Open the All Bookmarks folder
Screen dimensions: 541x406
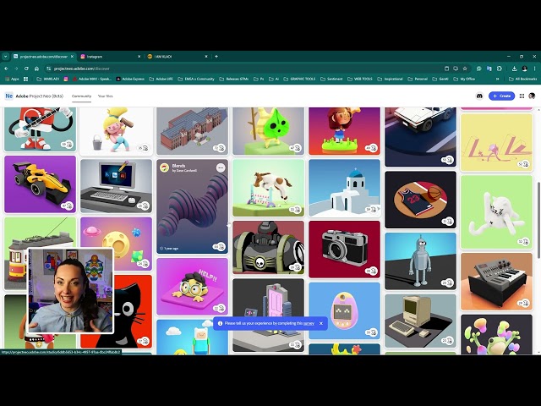(523, 79)
